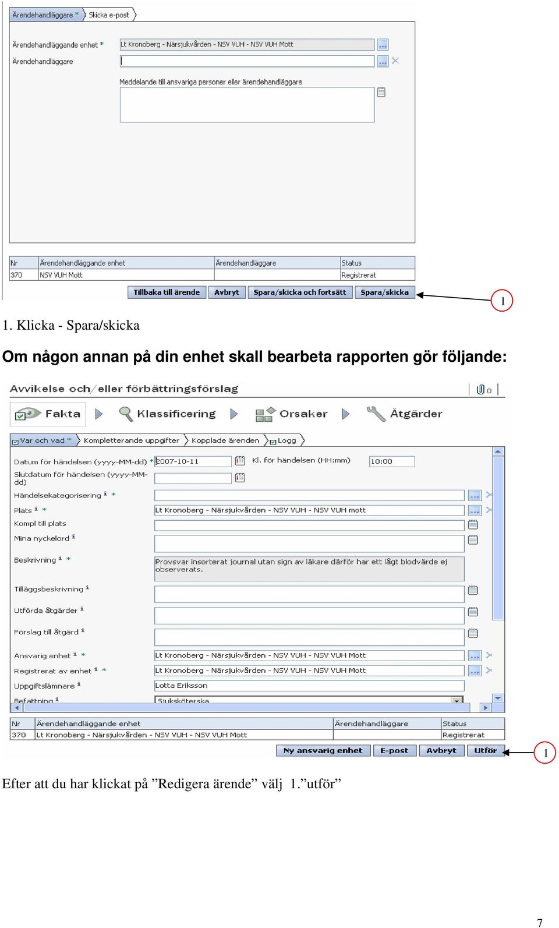Open Logg tab
The width and height of the screenshot is (559, 928).
click(x=284, y=440)
